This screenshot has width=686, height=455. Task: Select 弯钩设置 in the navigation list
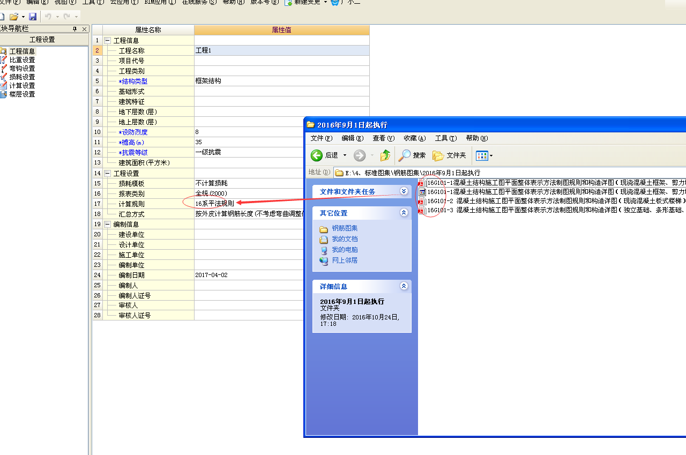pos(22,69)
